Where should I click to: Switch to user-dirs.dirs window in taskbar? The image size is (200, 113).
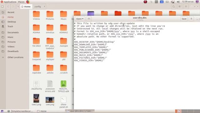click(80, 111)
